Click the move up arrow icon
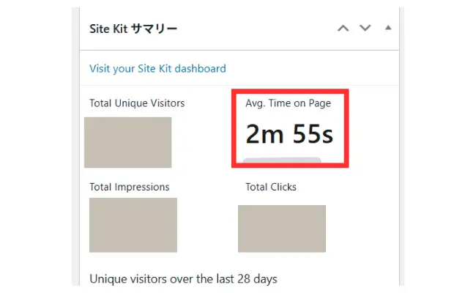Image resolution: width=476 pixels, height=293 pixels. click(x=343, y=29)
